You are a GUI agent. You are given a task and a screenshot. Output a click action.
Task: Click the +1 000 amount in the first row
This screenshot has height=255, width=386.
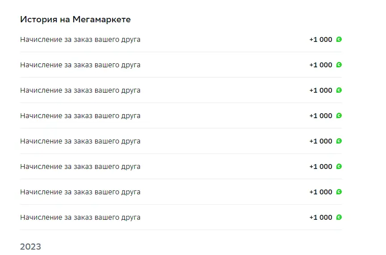tap(321, 39)
